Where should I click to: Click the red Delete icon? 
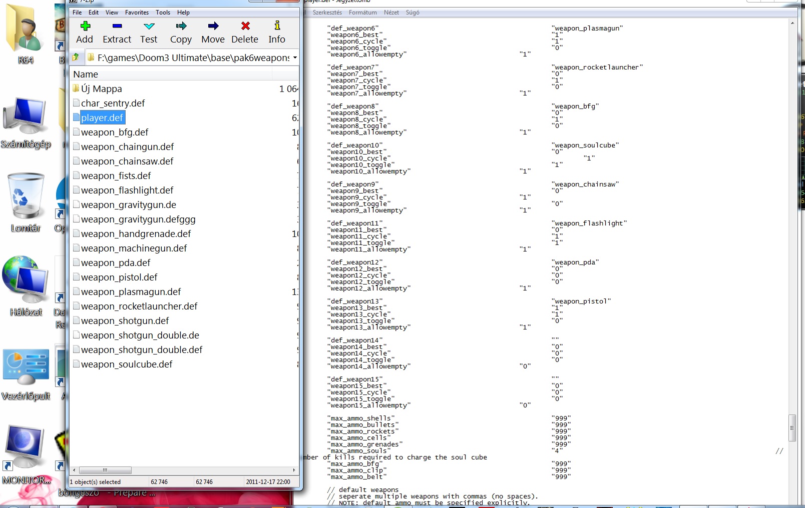(245, 26)
